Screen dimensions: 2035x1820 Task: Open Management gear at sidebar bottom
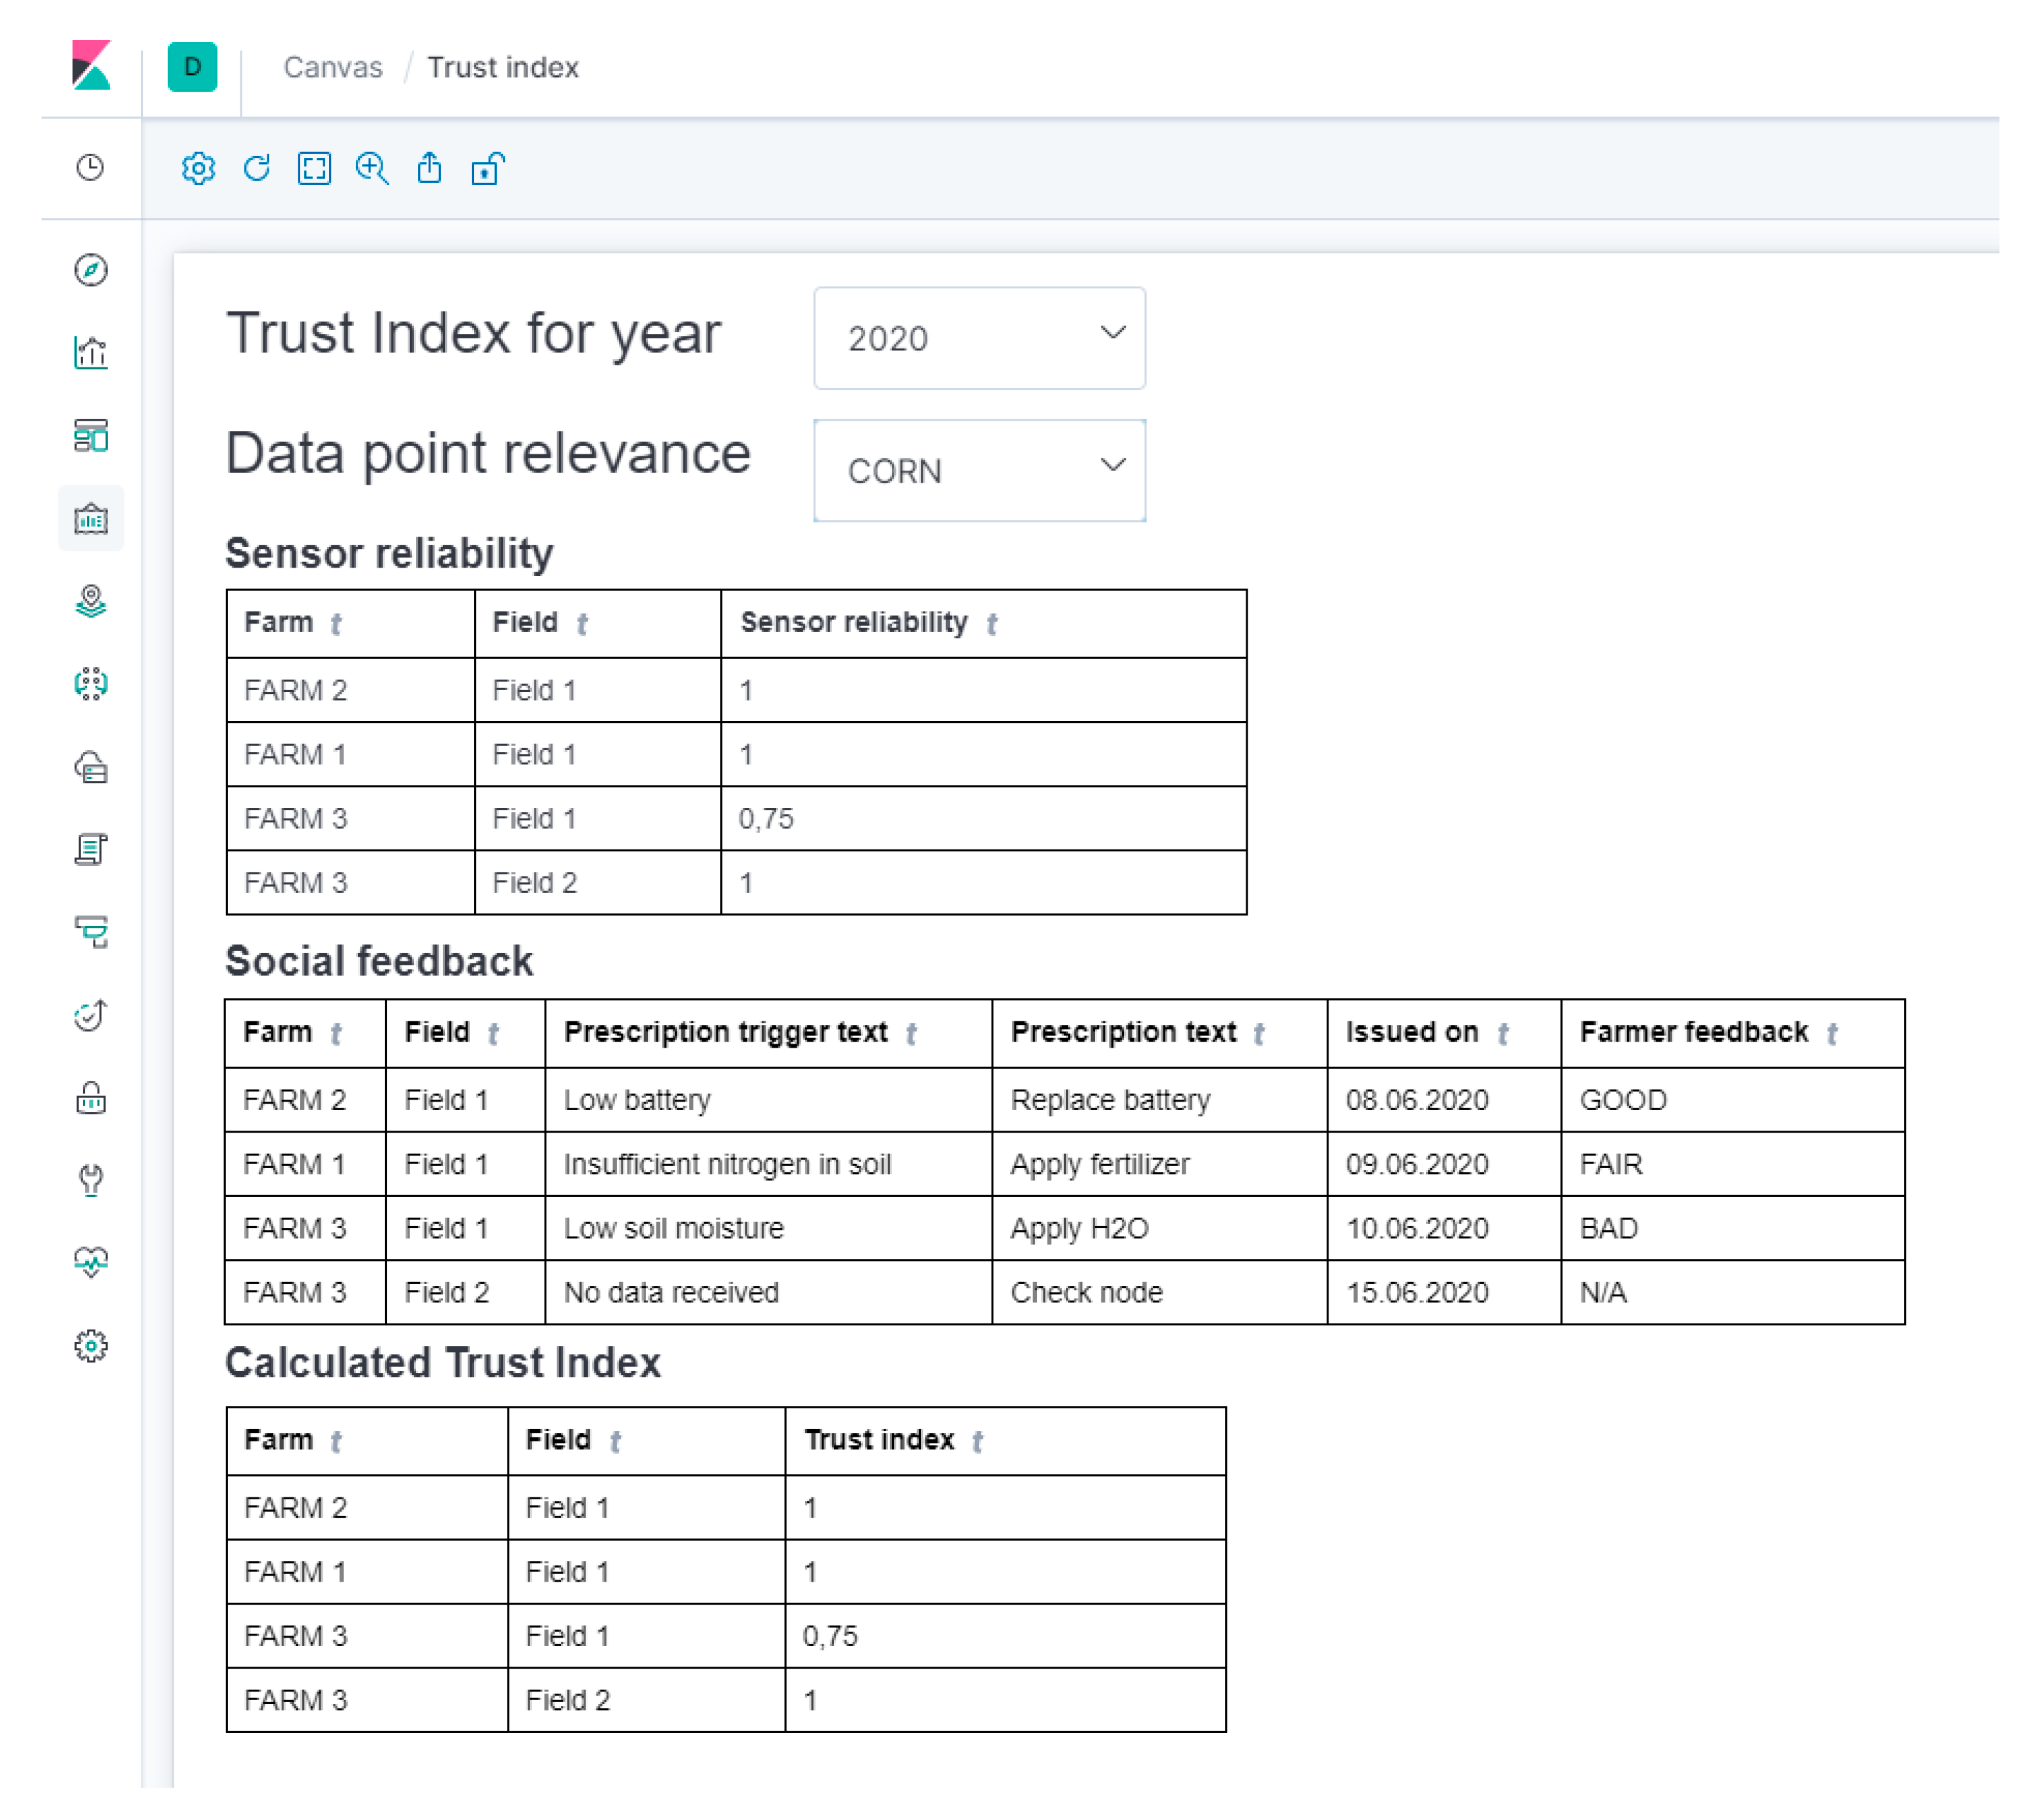(x=91, y=1346)
